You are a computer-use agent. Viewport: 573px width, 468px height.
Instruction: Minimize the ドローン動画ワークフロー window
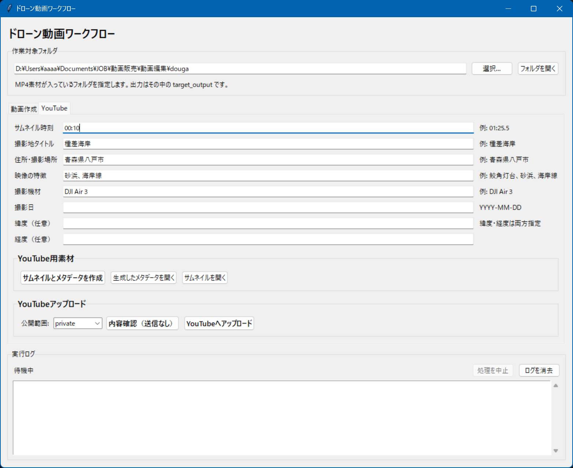pyautogui.click(x=508, y=8)
